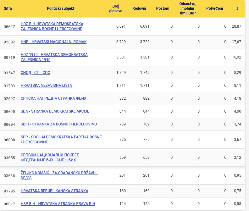Click percentage value 8,29

coord(237,72)
